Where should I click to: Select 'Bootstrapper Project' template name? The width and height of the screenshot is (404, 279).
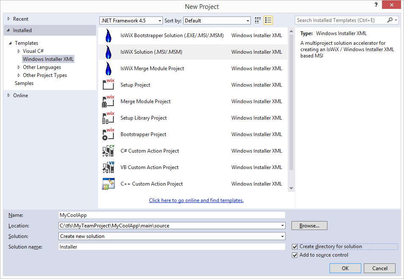(x=143, y=134)
